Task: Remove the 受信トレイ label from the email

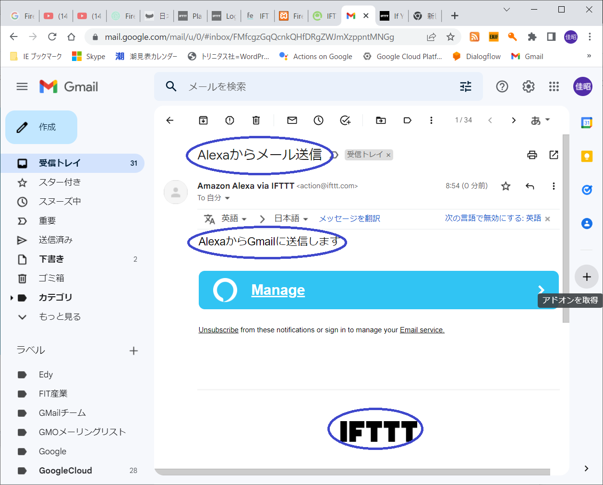Action: pyautogui.click(x=388, y=155)
